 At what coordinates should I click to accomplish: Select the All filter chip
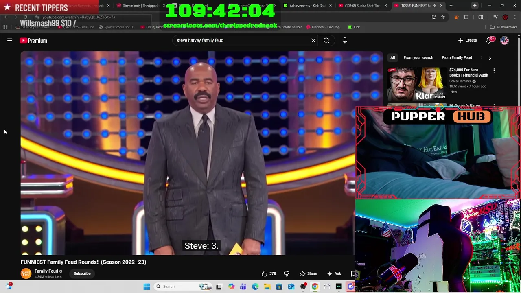392,58
